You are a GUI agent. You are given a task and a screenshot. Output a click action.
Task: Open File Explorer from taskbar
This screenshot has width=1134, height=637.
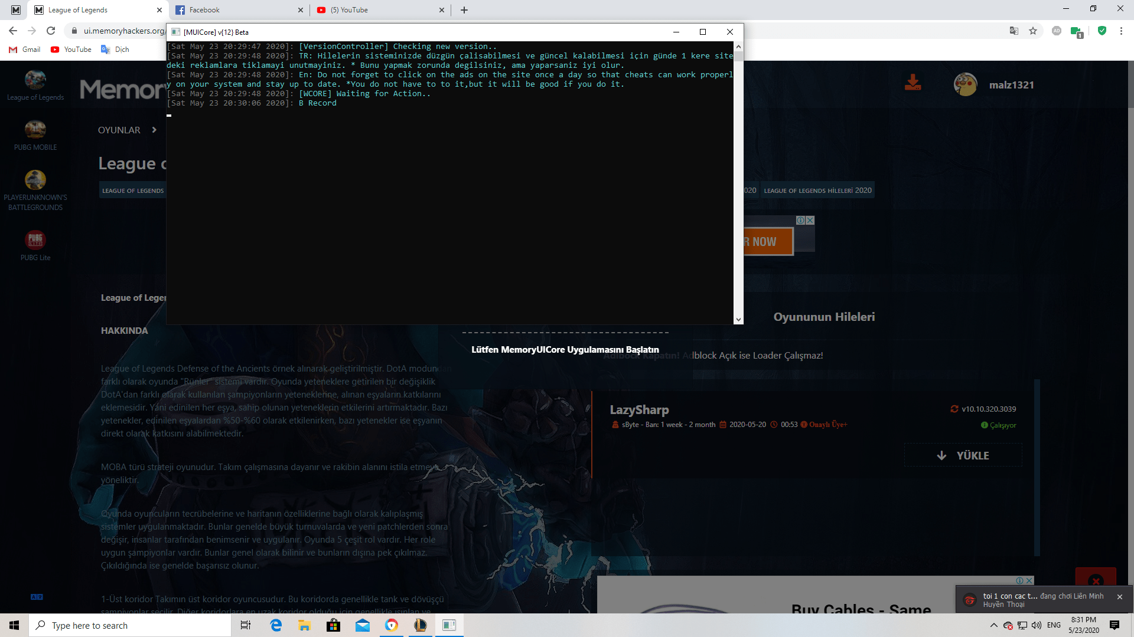pos(305,625)
